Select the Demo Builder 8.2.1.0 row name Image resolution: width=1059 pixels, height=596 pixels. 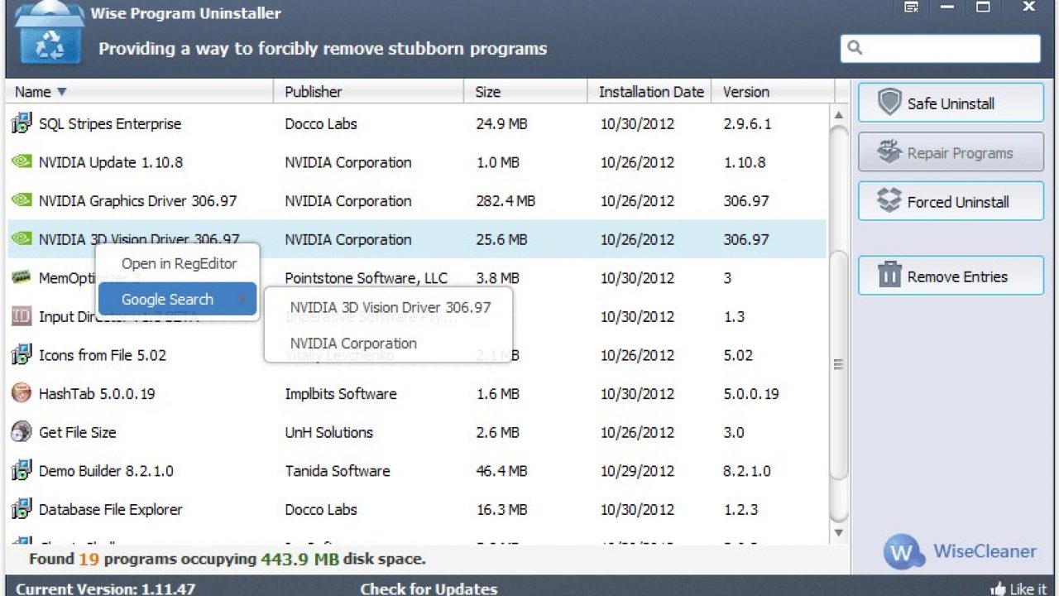tap(106, 471)
